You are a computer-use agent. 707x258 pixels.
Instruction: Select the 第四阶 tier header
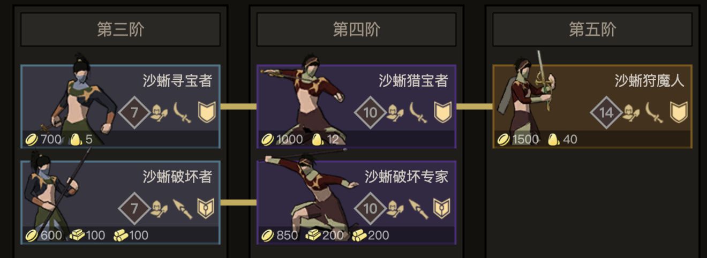pos(357,29)
